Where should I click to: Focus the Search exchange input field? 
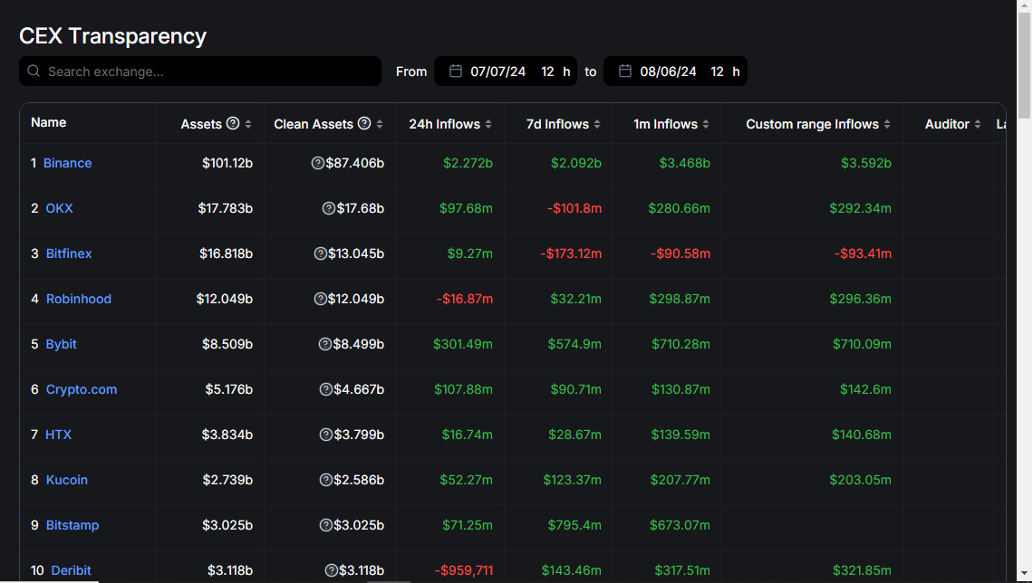tap(208, 72)
